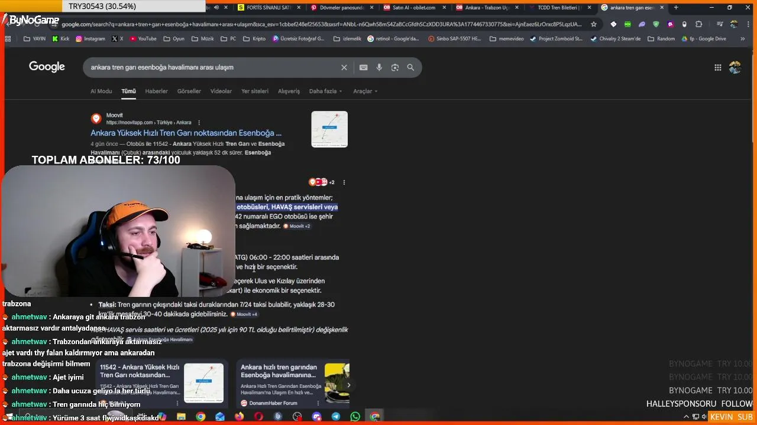Open File Explorer from the taskbar
757x425 pixels.
pyautogui.click(x=181, y=416)
